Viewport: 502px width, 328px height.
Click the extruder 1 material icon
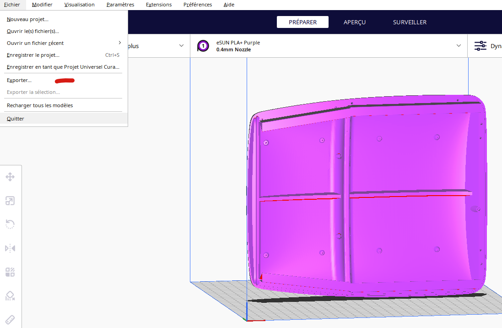point(203,46)
